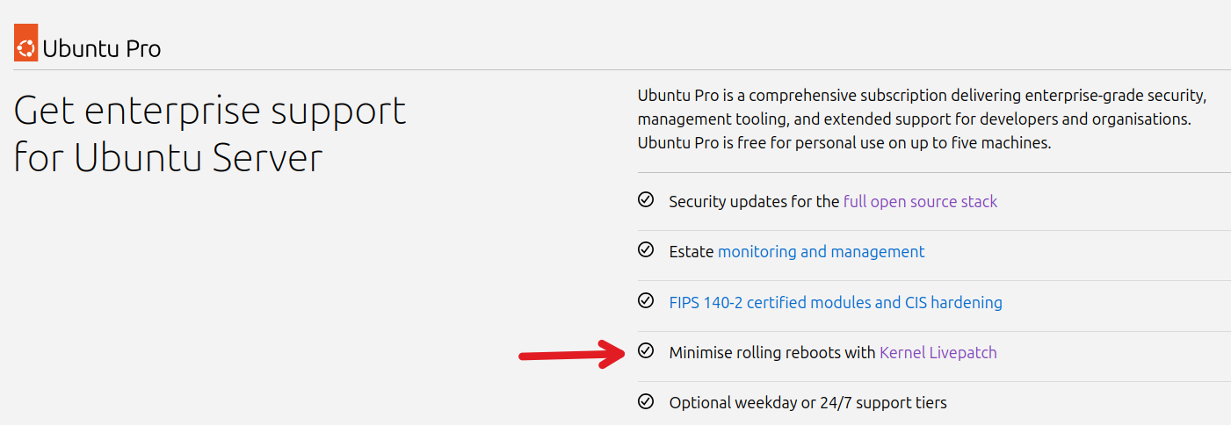Click the "Ubuntu Pro" title text

click(102, 49)
